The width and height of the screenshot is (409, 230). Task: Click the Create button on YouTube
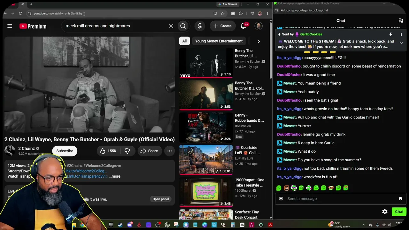(x=223, y=26)
